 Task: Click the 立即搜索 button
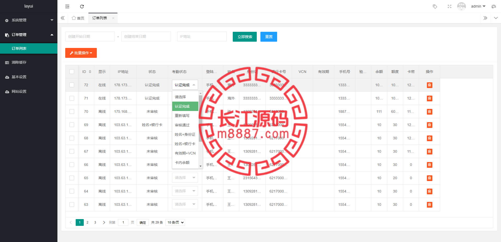pyautogui.click(x=245, y=37)
